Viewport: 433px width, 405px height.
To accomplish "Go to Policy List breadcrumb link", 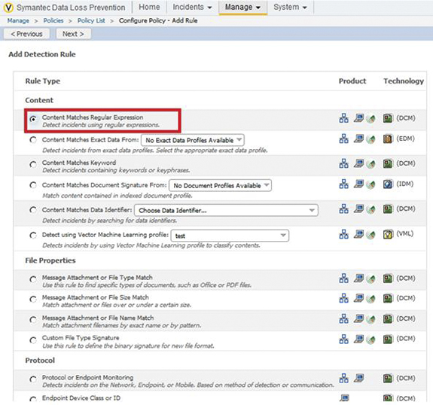I will click(x=91, y=21).
